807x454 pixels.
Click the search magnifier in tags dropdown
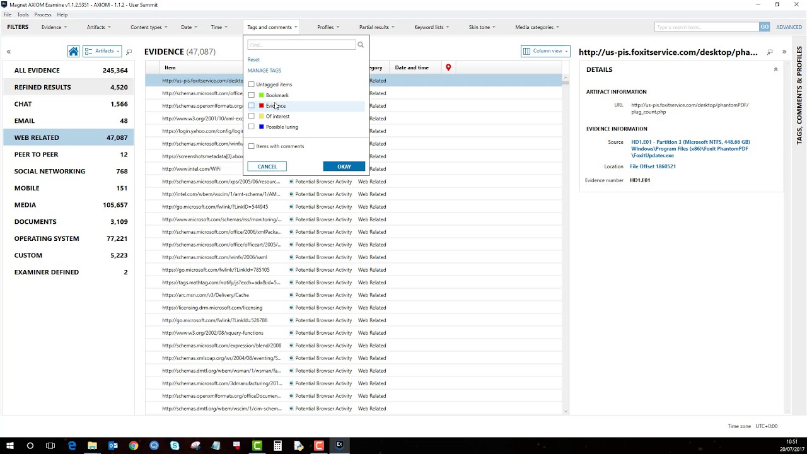(x=361, y=45)
